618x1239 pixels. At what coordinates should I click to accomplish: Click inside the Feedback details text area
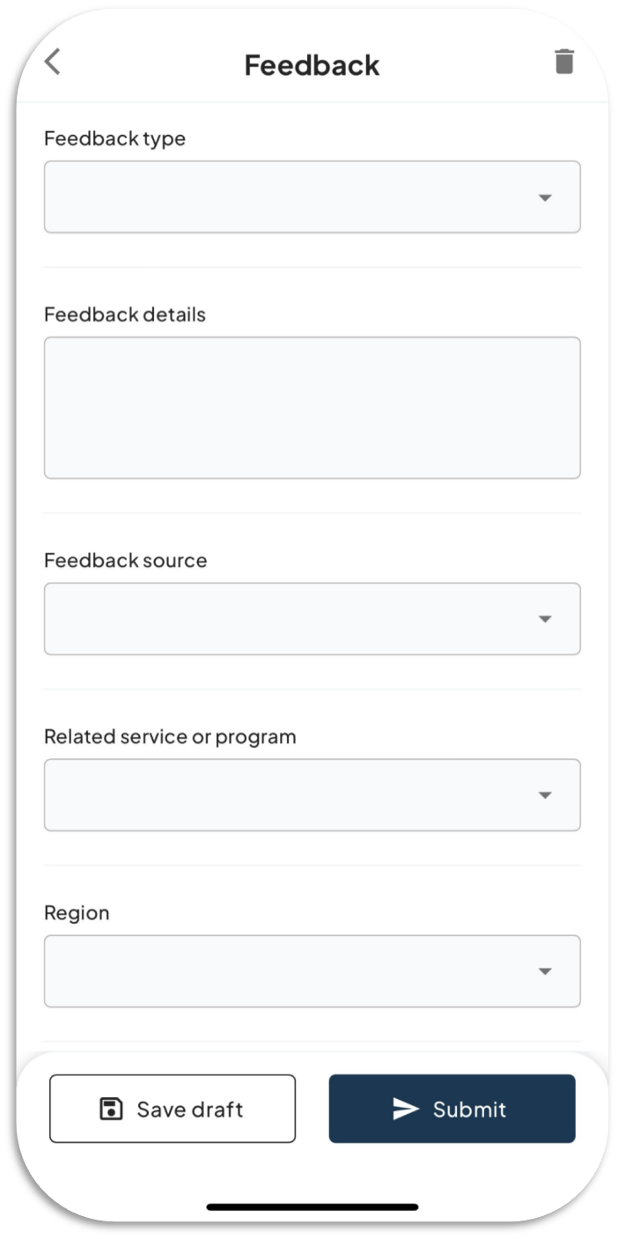point(312,406)
